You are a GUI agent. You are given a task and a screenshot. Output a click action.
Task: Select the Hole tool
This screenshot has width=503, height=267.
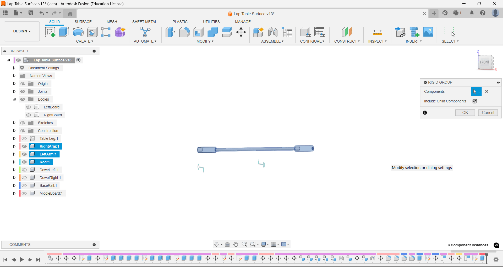pos(92,32)
